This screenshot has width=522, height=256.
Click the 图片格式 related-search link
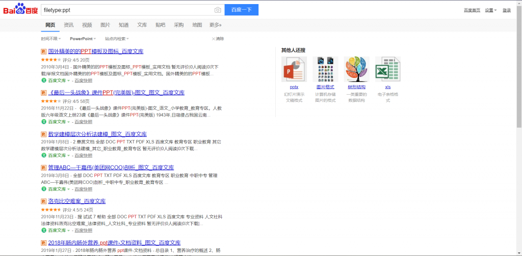coord(325,87)
